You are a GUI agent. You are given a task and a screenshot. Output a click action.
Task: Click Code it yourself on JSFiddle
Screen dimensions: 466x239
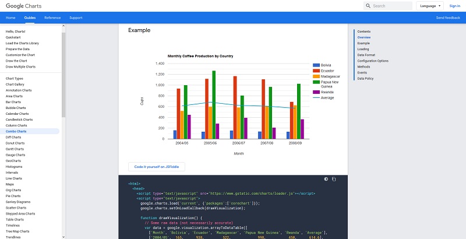(157, 167)
